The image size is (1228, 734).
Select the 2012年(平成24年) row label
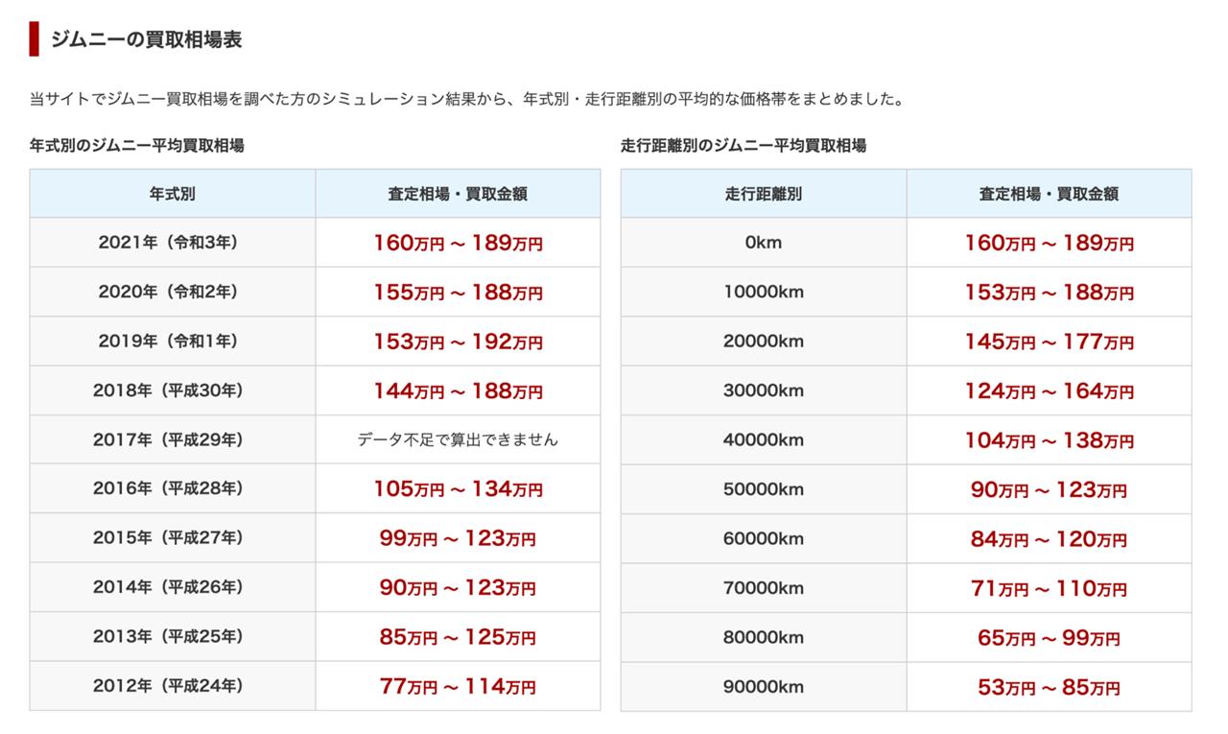(173, 686)
